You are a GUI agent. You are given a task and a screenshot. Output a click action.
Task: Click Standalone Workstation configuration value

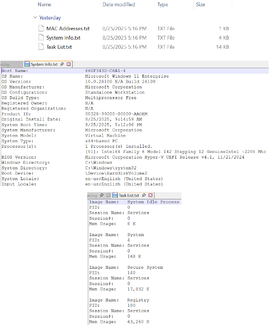pyautogui.click(x=115, y=92)
